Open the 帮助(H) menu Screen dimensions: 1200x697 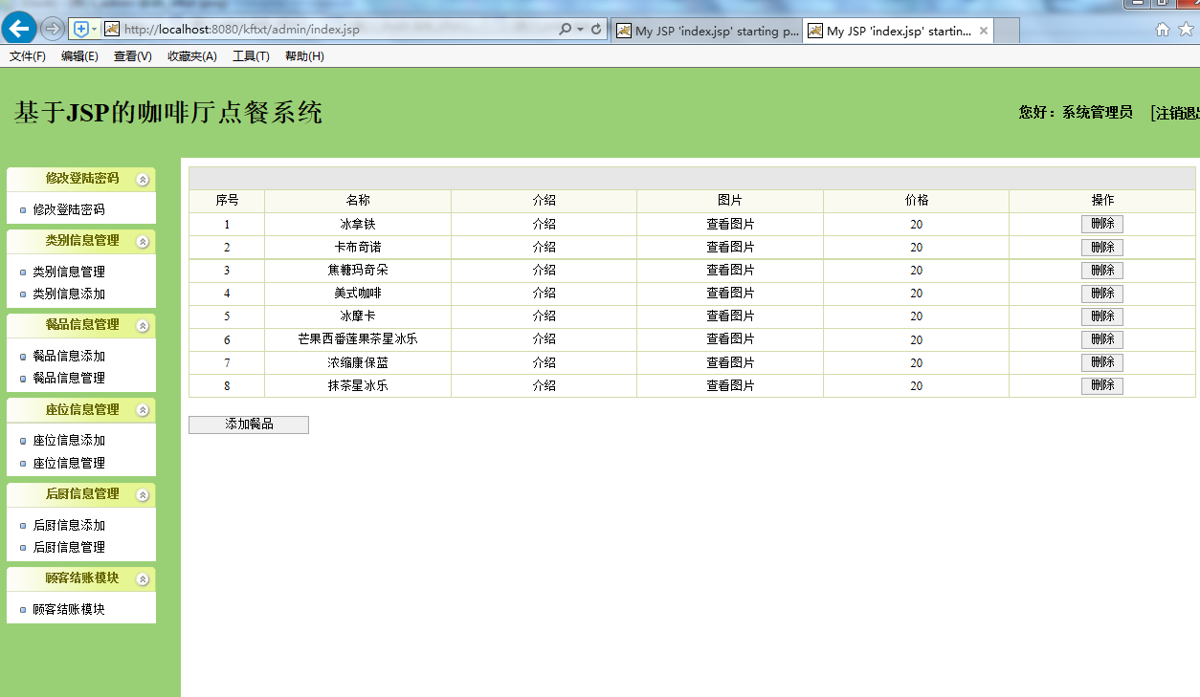(x=304, y=56)
